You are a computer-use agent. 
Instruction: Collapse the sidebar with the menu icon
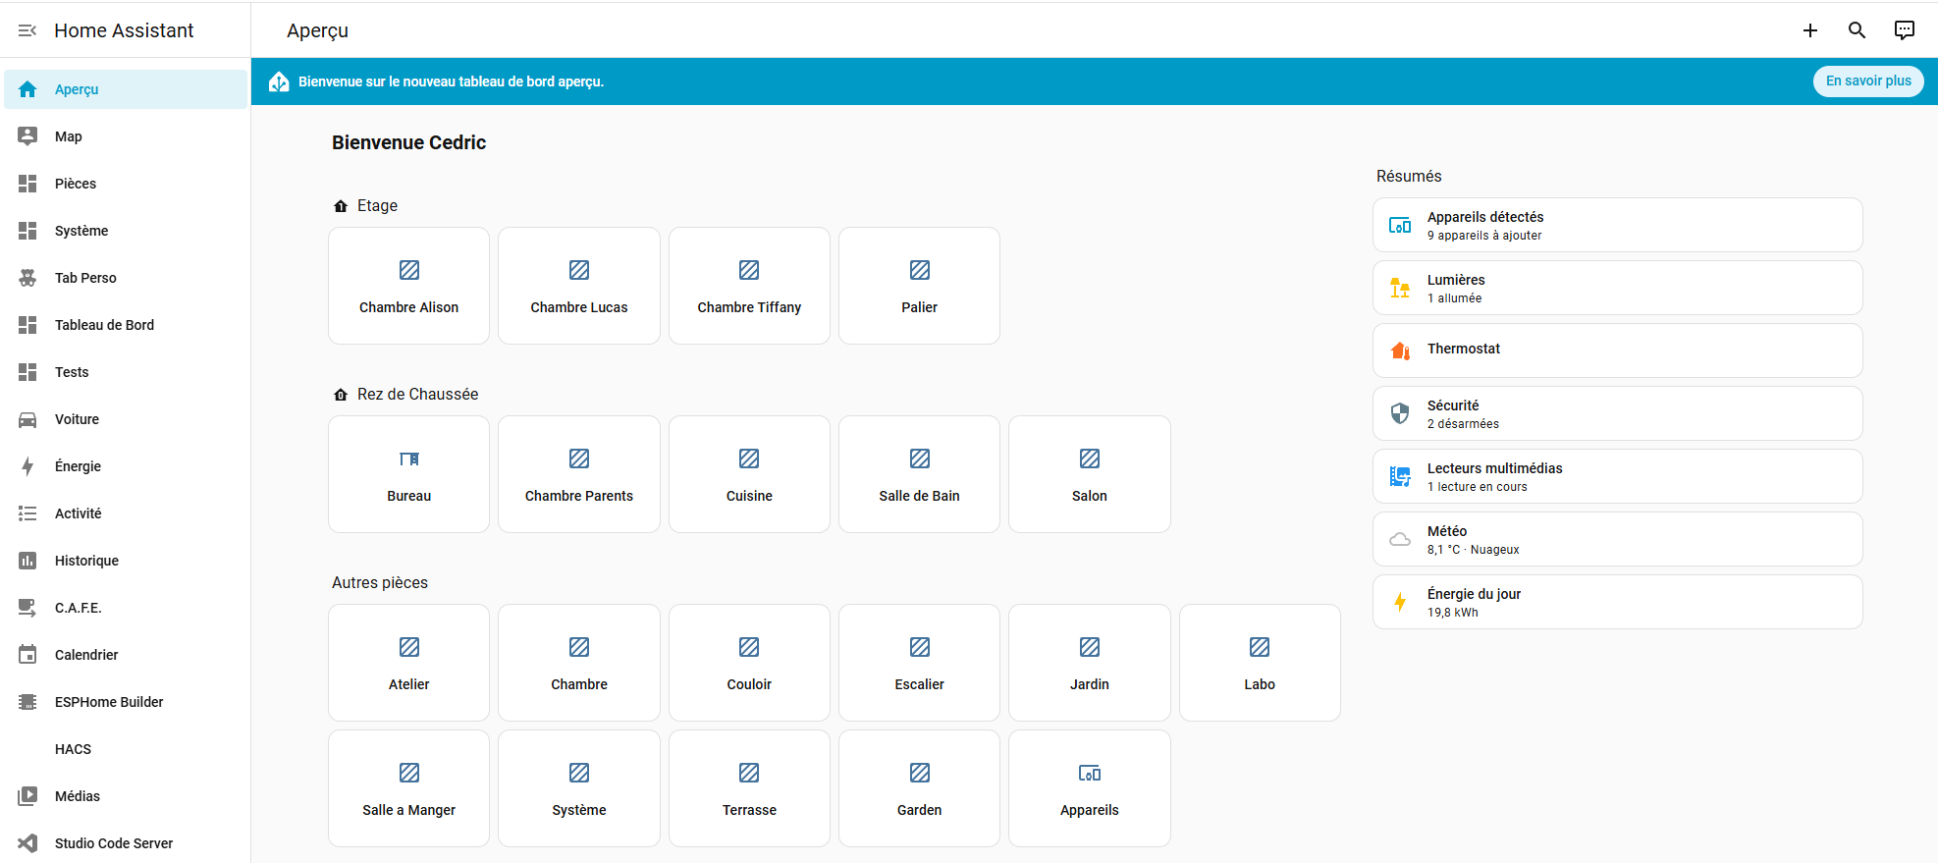27,30
